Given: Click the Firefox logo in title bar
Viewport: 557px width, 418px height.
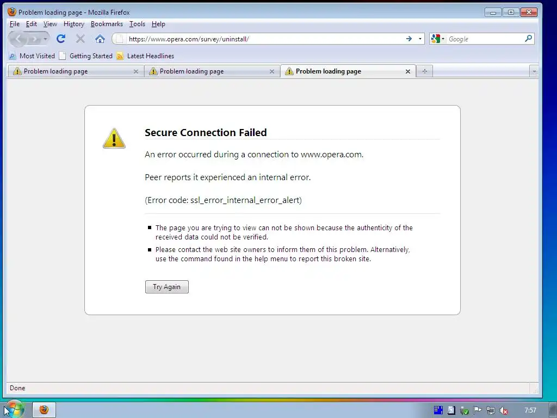Looking at the screenshot, I should [x=12, y=12].
